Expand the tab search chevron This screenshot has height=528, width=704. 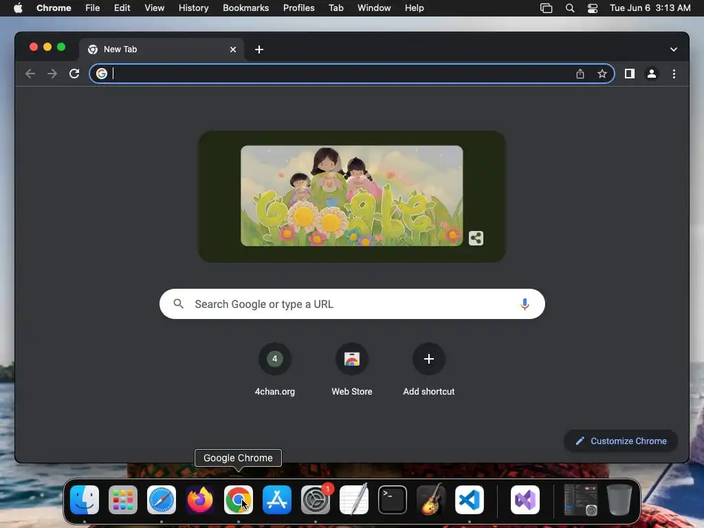point(674,49)
